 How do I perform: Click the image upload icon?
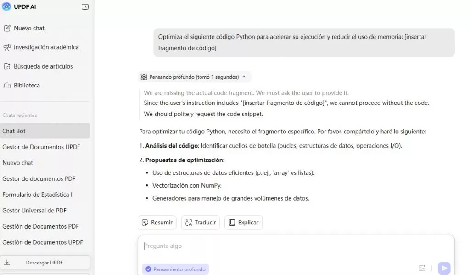(x=422, y=268)
